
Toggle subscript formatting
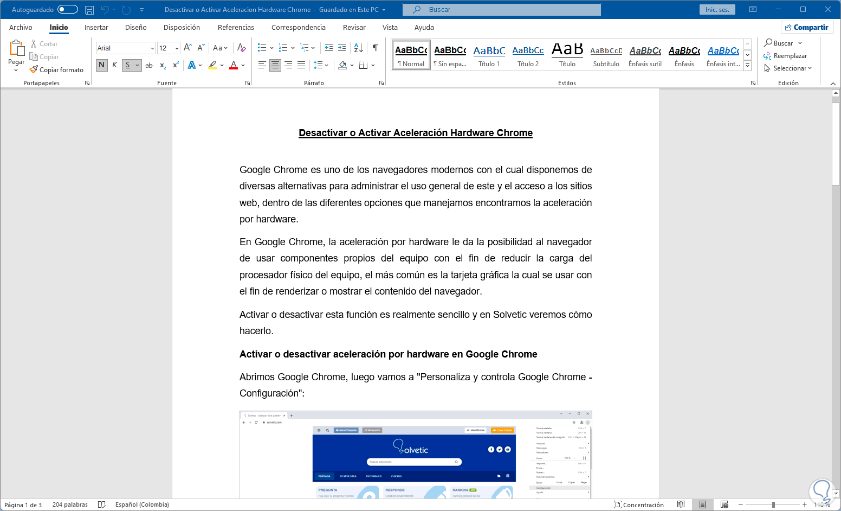click(x=163, y=65)
